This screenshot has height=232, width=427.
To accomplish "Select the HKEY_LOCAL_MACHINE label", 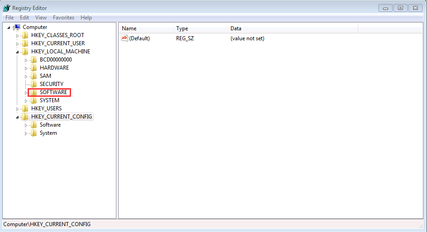I will click(x=61, y=52).
